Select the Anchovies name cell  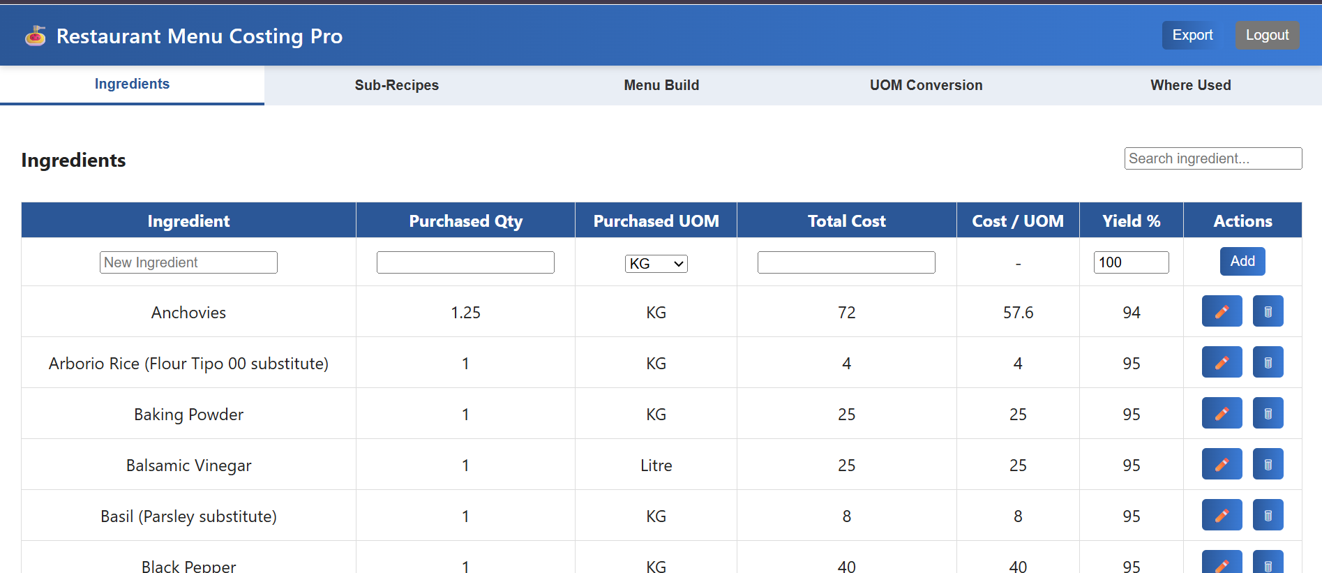[188, 312]
